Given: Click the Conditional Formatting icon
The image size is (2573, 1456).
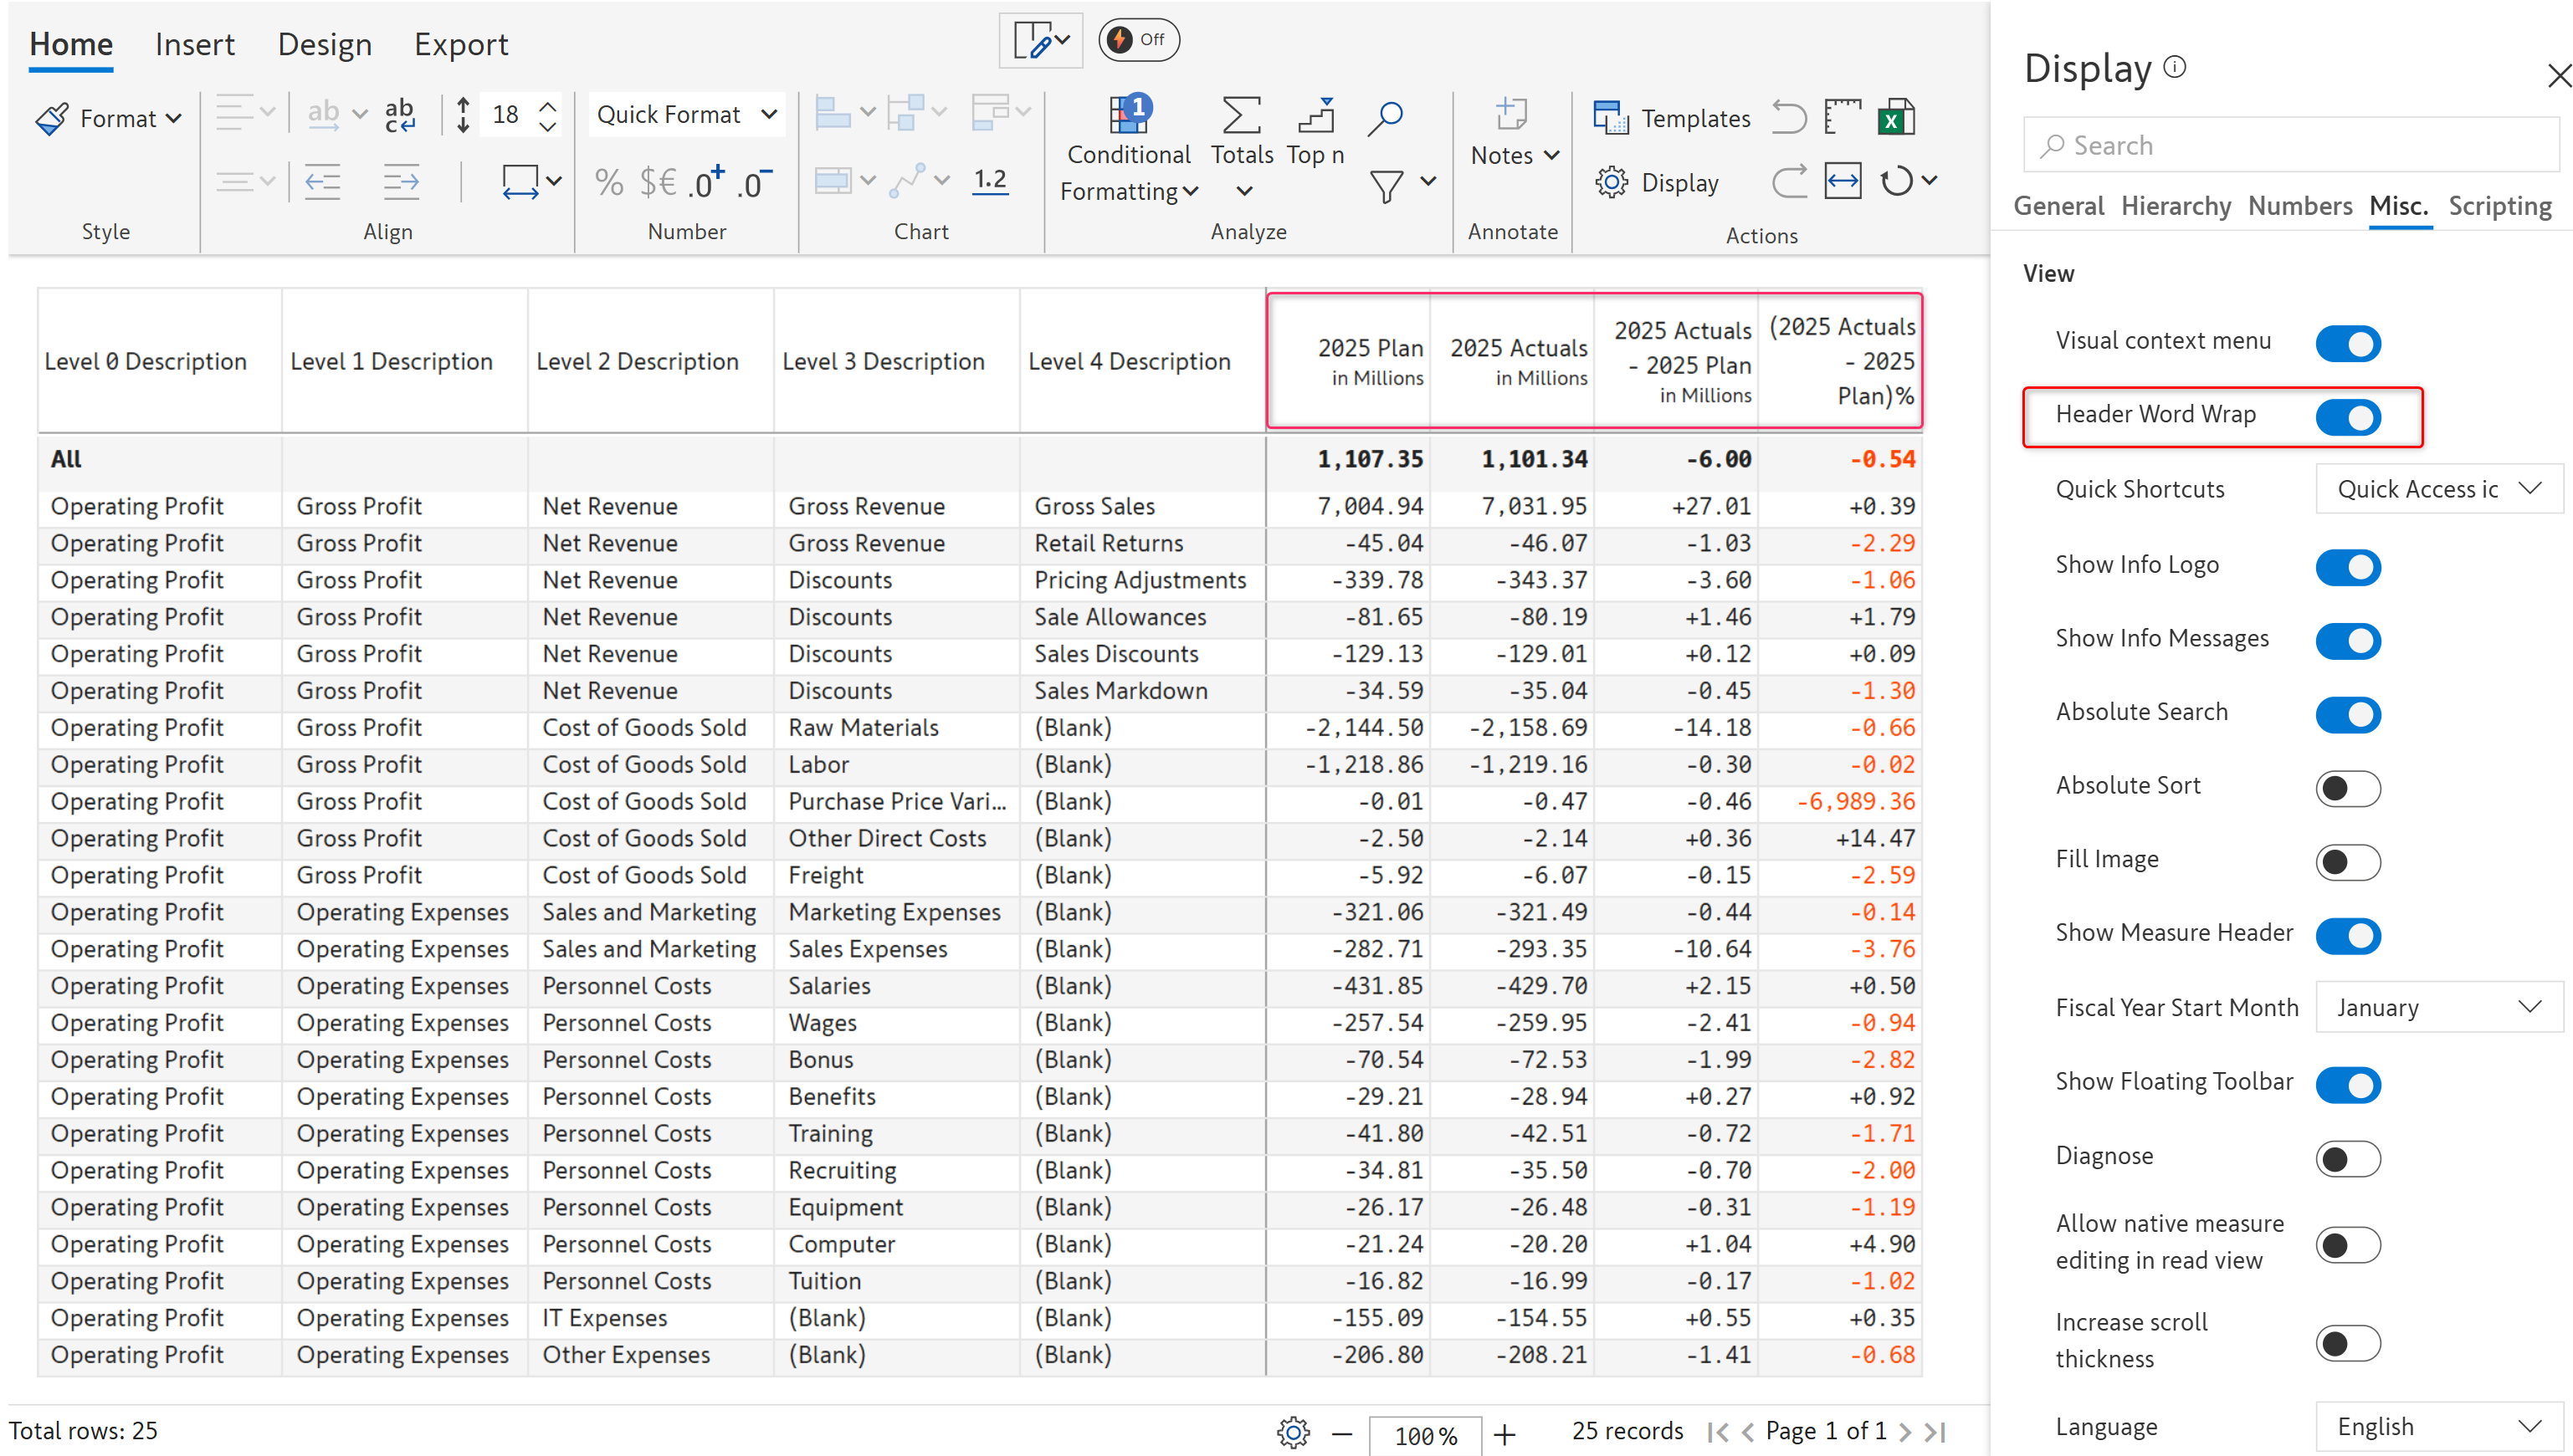Looking at the screenshot, I should [1129, 117].
